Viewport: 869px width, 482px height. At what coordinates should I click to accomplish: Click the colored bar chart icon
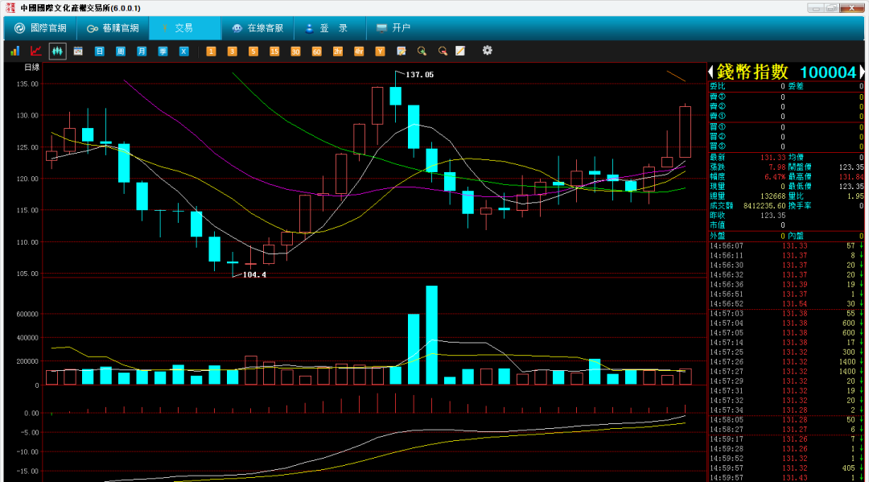[x=15, y=51]
